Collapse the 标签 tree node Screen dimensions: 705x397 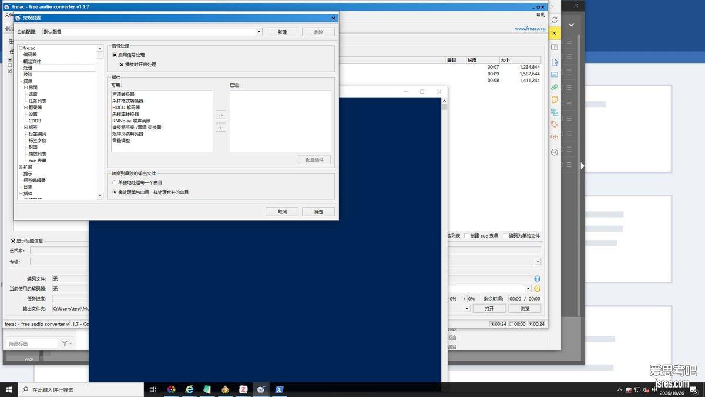coord(26,127)
